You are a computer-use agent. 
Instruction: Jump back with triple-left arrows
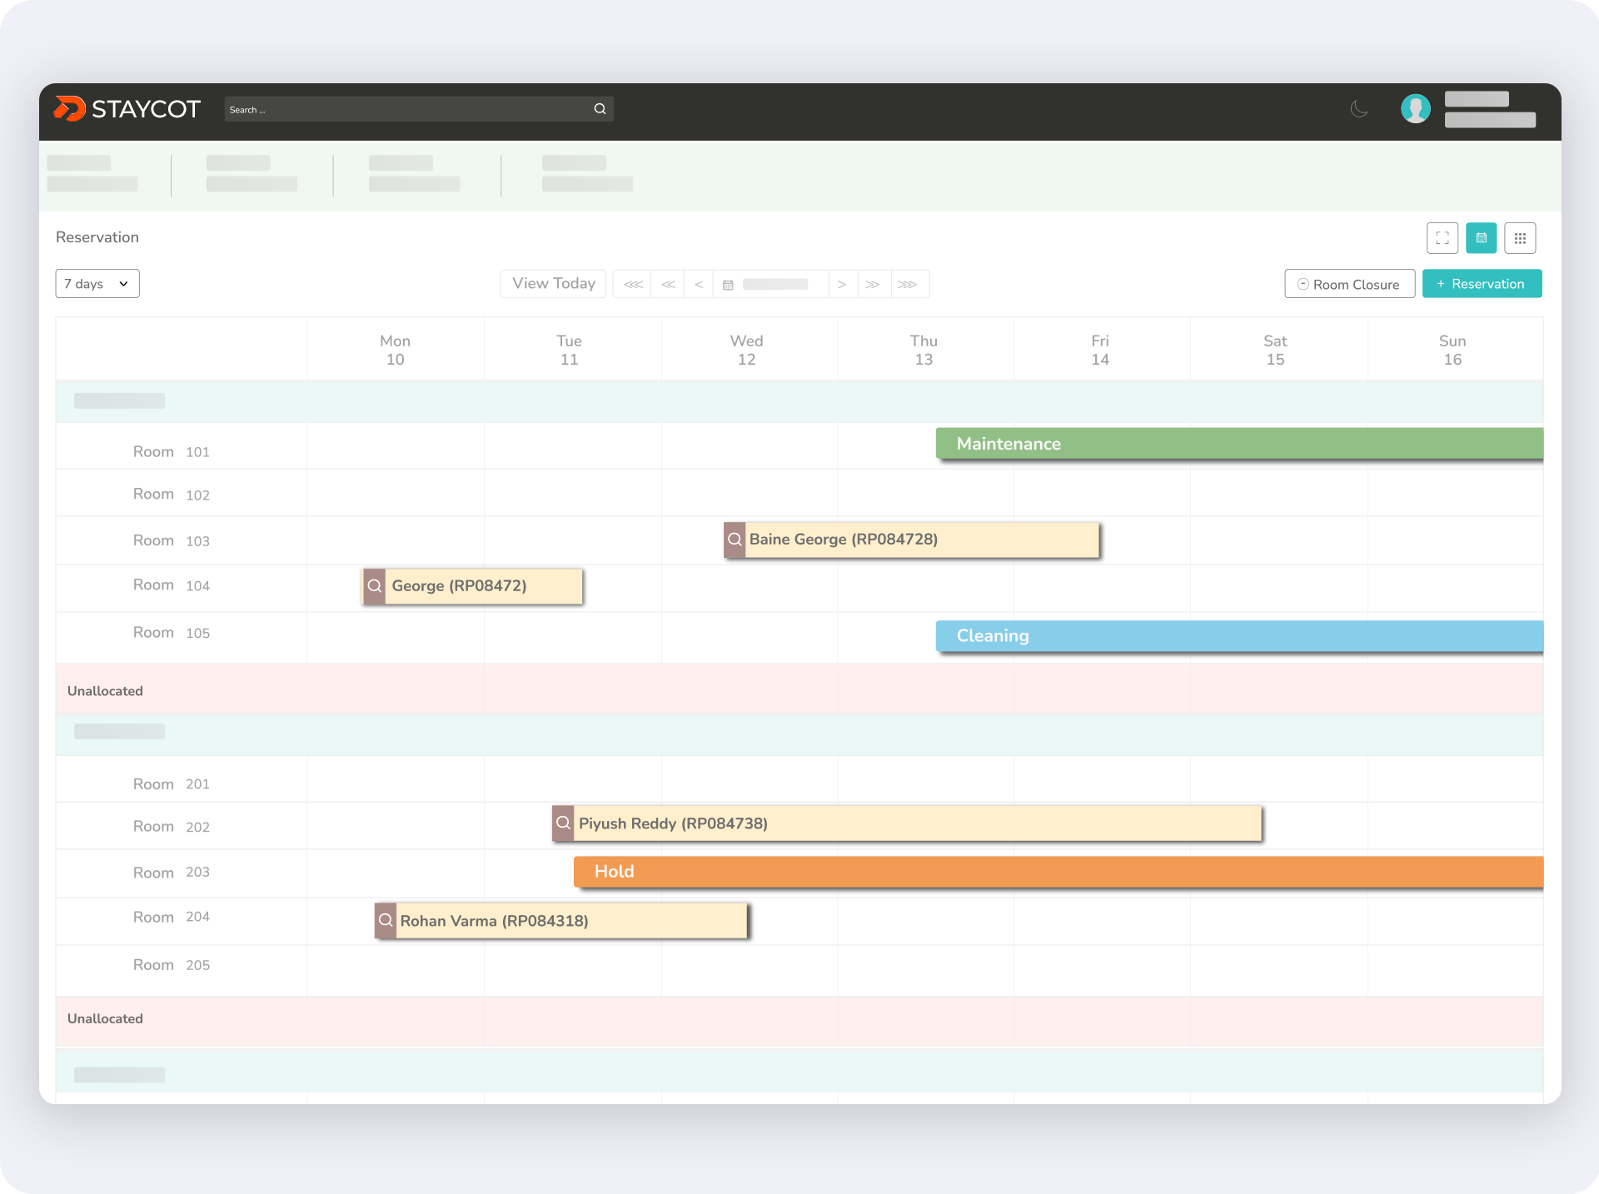633,285
